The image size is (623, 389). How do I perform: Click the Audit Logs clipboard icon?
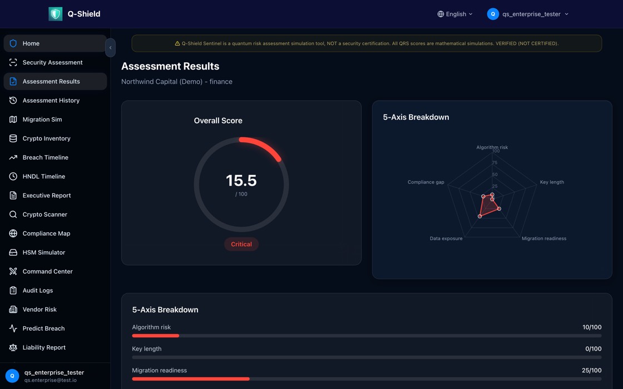tap(13, 291)
